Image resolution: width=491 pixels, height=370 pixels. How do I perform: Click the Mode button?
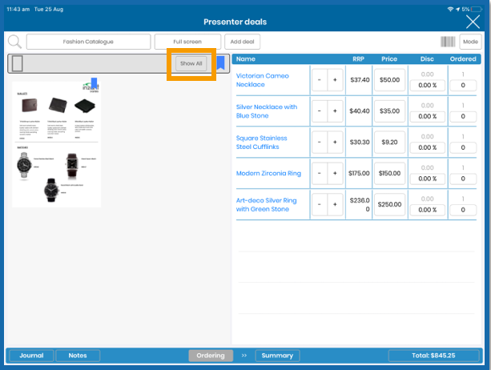[x=470, y=42]
